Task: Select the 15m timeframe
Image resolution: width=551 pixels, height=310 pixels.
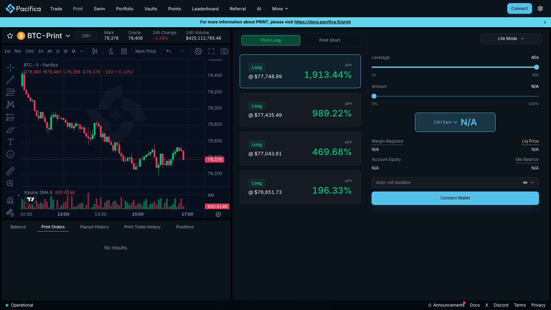Action: click(x=30, y=51)
